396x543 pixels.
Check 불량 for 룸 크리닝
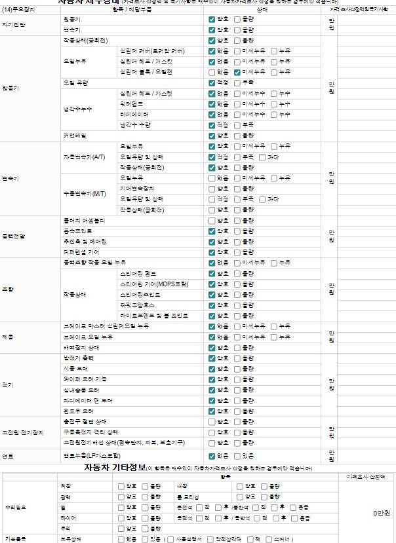coord(264,497)
